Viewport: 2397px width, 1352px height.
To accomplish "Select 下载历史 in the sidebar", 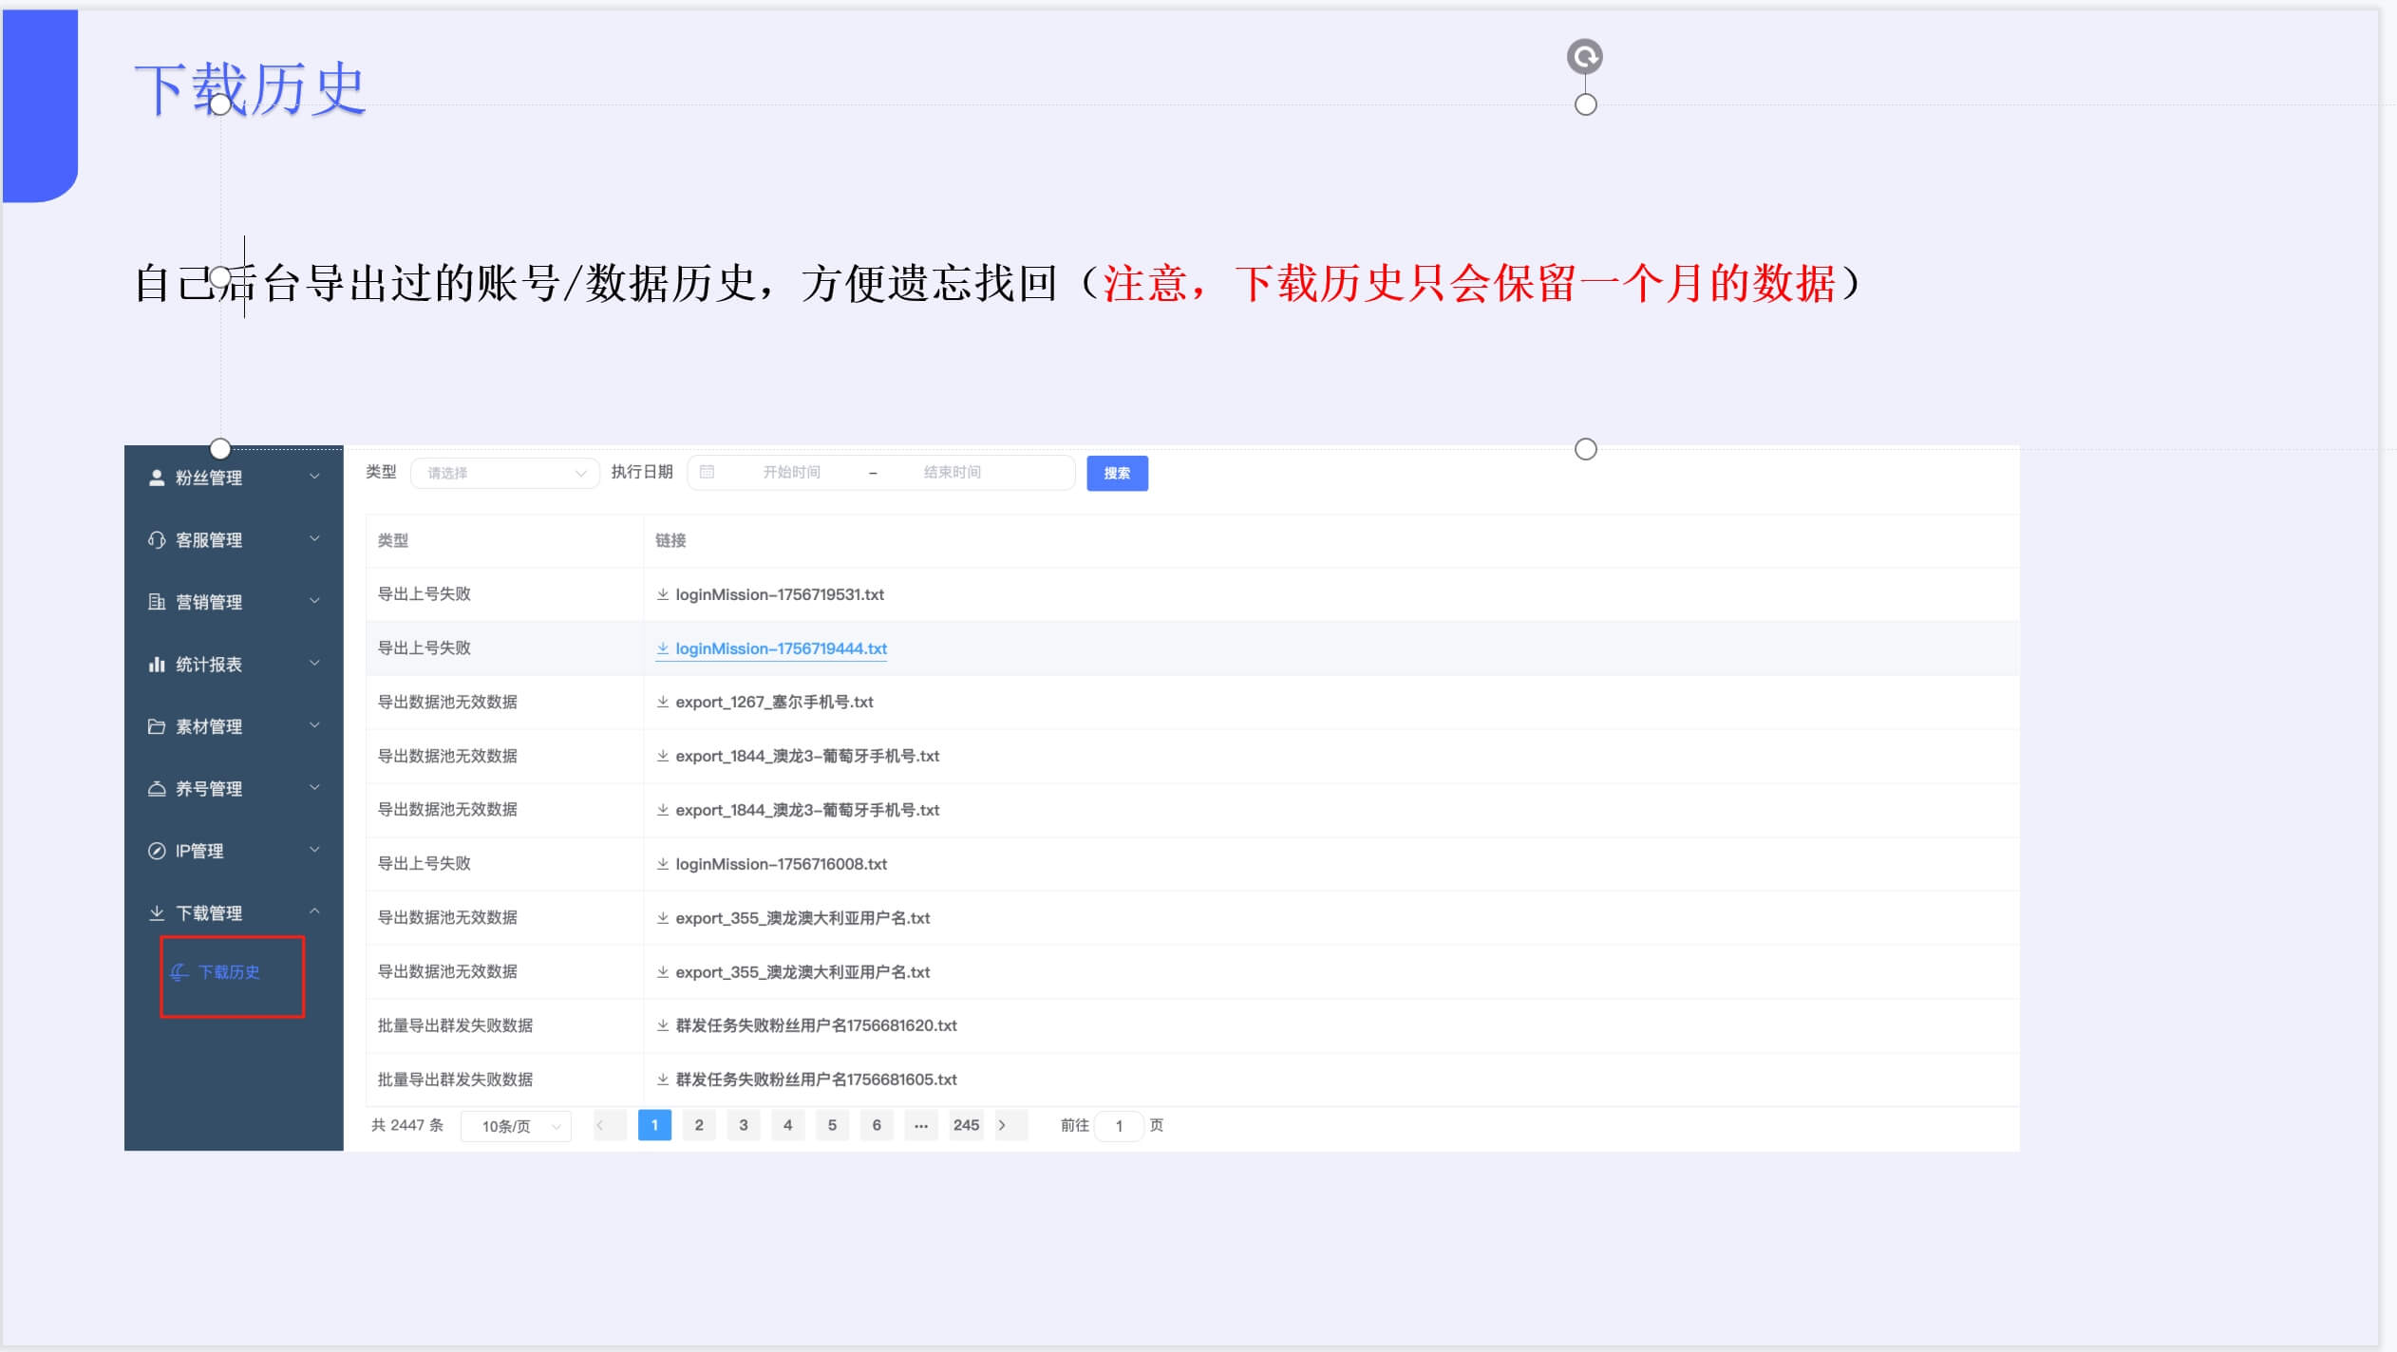I will (x=228, y=974).
